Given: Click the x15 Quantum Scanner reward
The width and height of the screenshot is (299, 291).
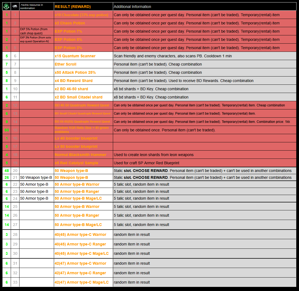Looking at the screenshot, I should tap(75, 56).
